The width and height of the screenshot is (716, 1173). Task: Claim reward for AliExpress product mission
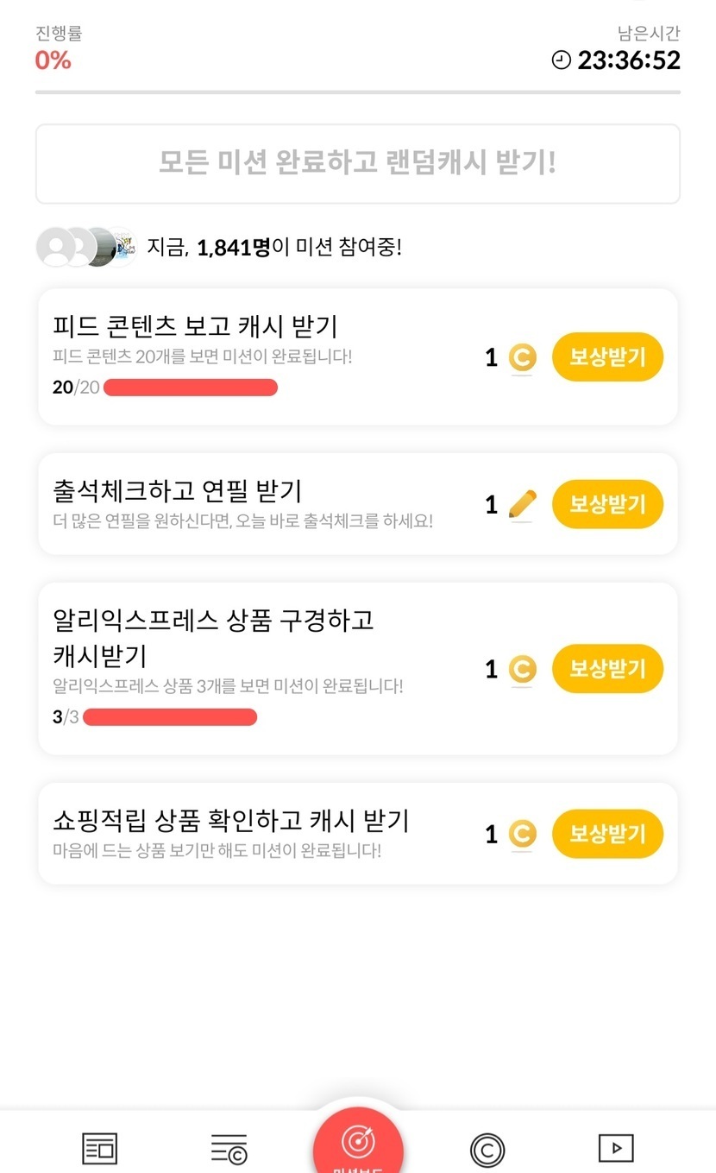[x=607, y=669]
